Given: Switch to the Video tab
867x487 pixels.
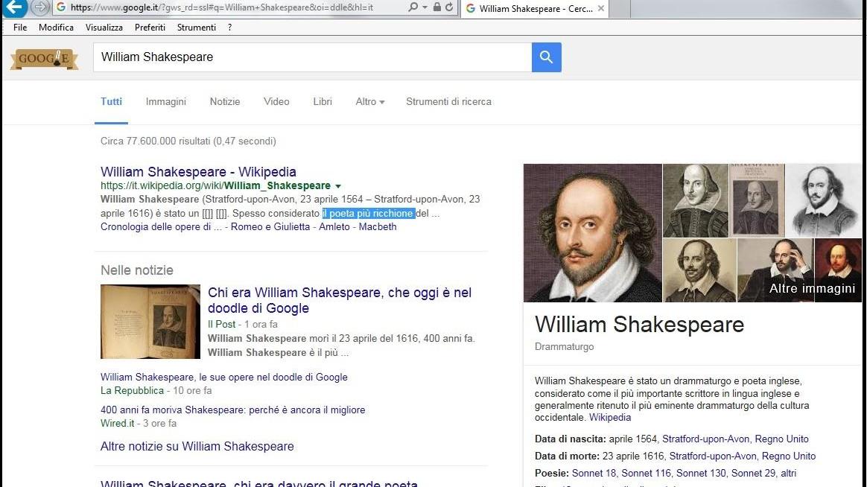Looking at the screenshot, I should [276, 102].
